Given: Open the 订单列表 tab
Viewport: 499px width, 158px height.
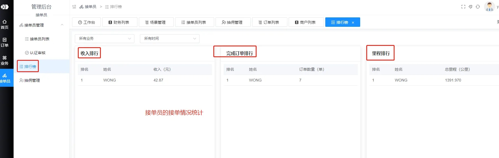Looking at the screenshot, I should tap(269, 22).
